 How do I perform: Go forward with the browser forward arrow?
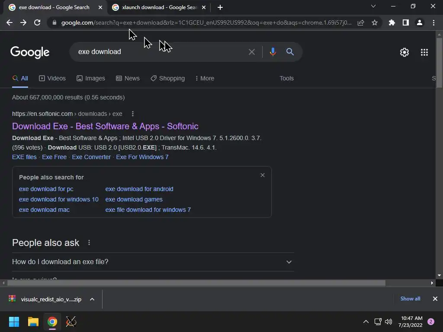(23, 22)
